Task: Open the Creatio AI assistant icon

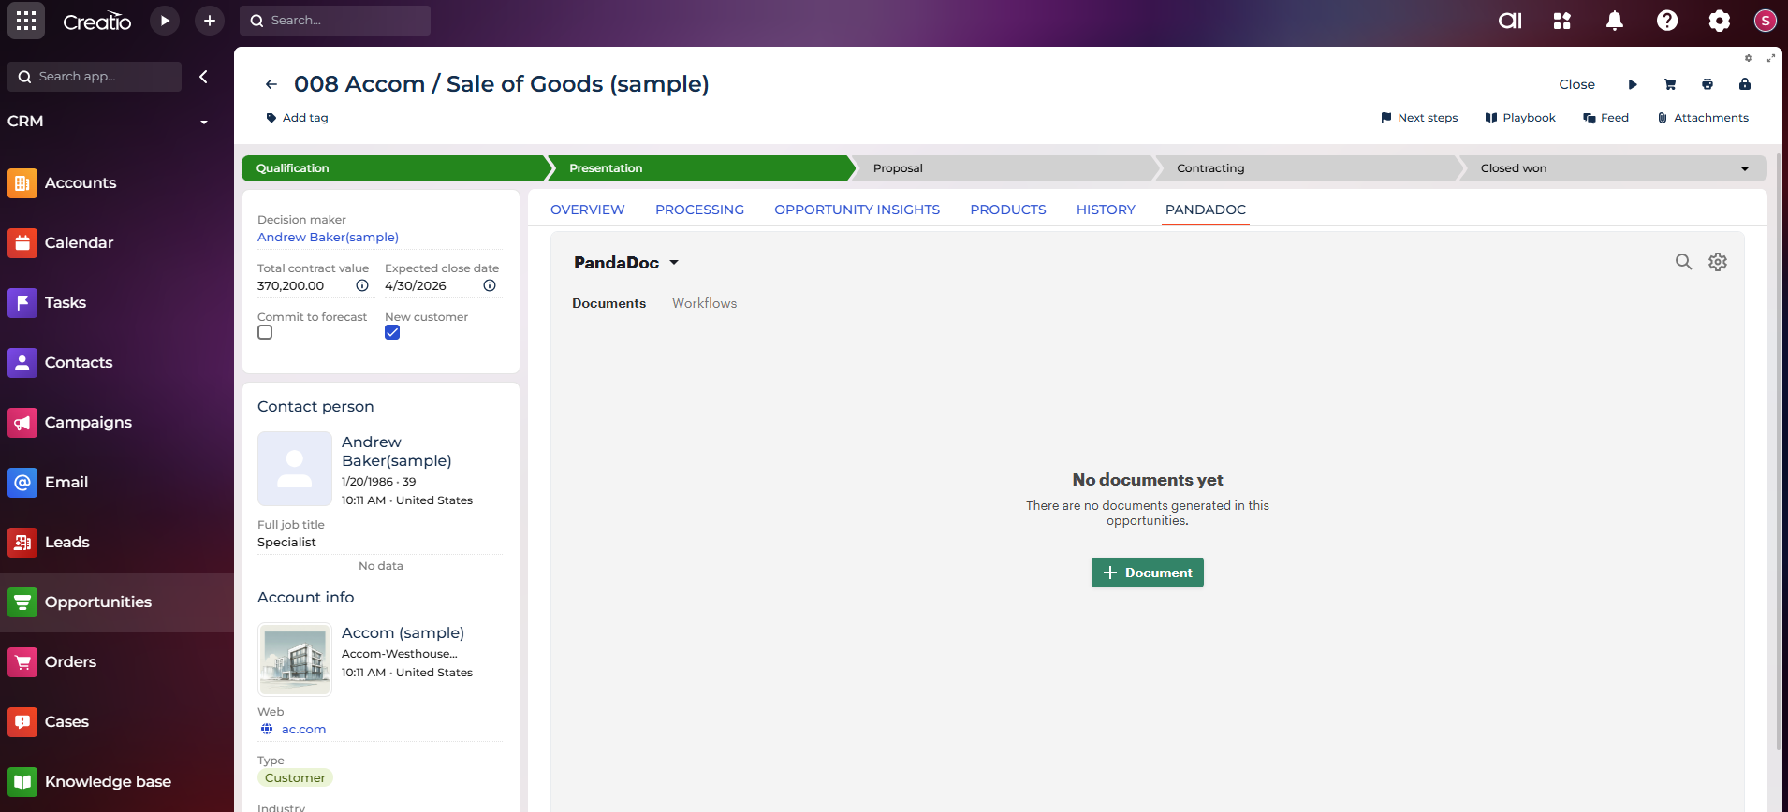Action: [1510, 21]
